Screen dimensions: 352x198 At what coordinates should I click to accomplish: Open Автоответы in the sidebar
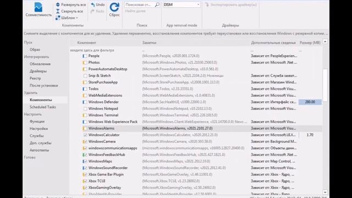(x=39, y=150)
